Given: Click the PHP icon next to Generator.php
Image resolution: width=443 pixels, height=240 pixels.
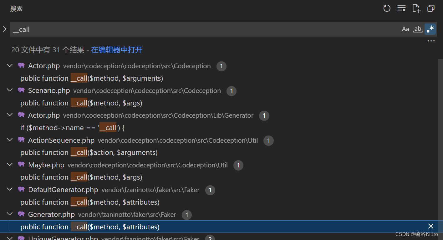Looking at the screenshot, I should click(x=21, y=214).
